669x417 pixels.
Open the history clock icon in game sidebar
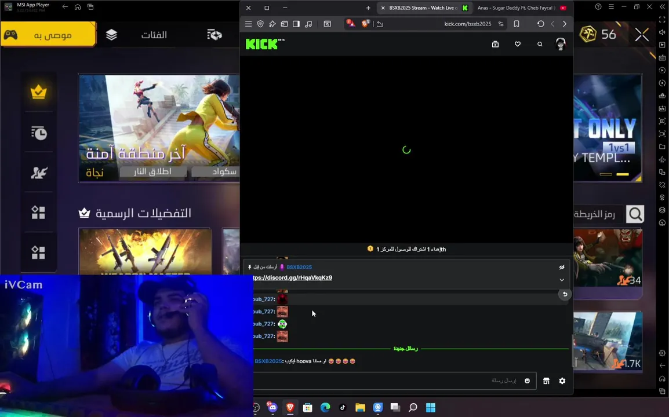38,133
